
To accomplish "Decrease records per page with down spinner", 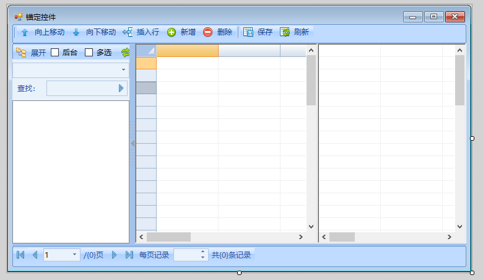I will pos(202,258).
